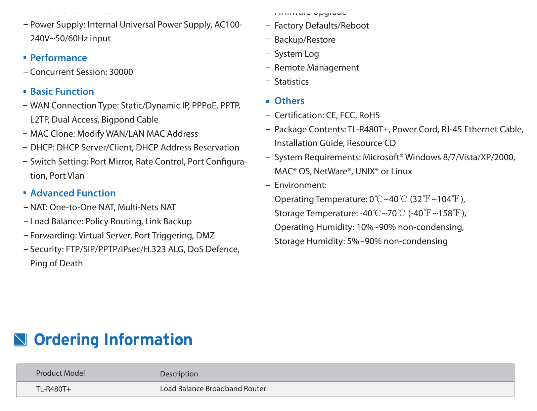Click the Factory Defaults/Reboot list item

click(x=322, y=26)
